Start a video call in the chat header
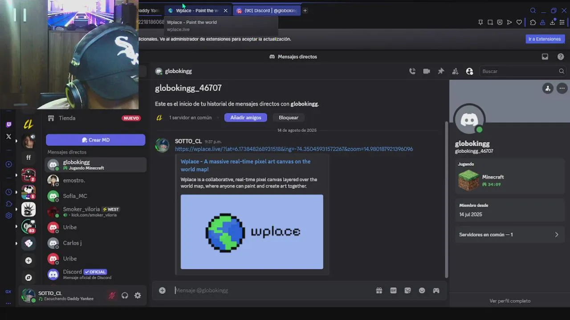Screen dimensions: 570x320 coord(427,71)
